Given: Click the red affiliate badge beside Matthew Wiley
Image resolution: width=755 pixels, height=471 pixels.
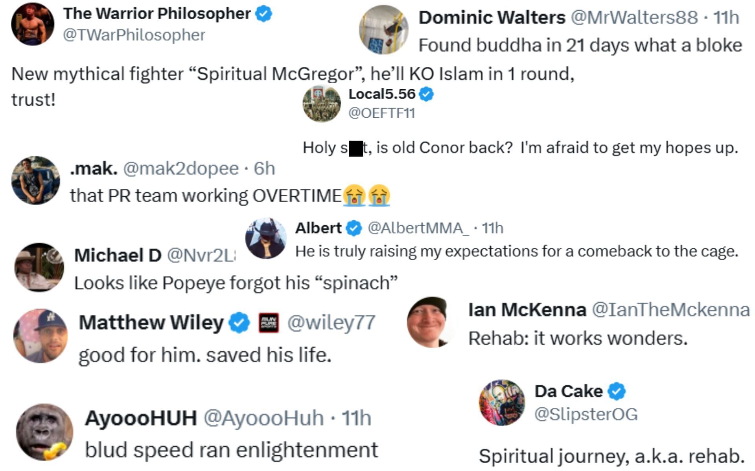Looking at the screenshot, I should tap(269, 323).
